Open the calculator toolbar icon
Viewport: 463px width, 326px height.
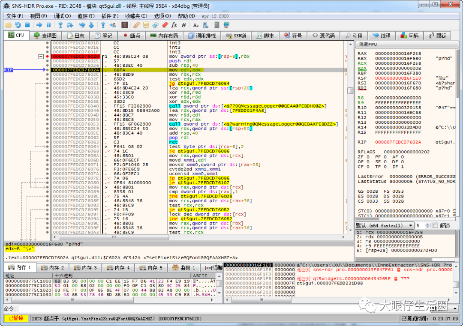coord(217,25)
